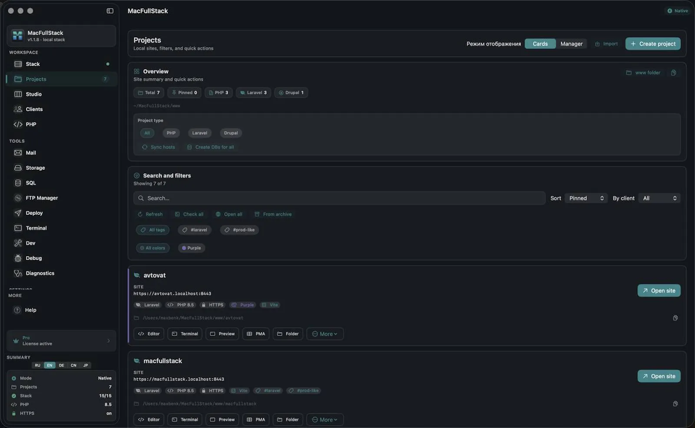This screenshot has height=428, width=695.
Task: Open the By client All dropdown
Action: click(x=659, y=198)
